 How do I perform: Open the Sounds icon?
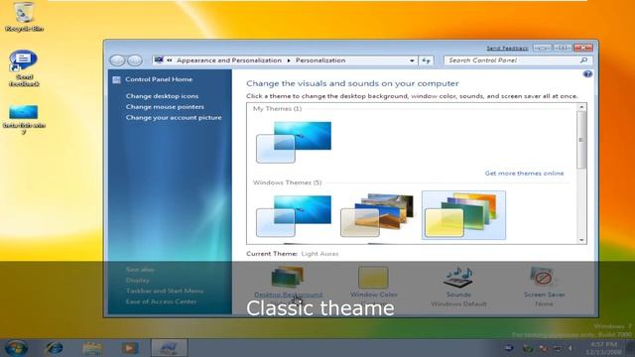click(x=458, y=277)
